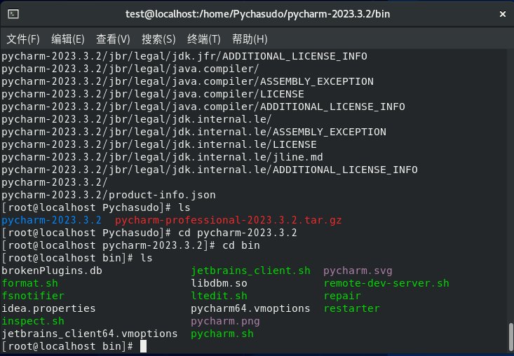This screenshot has height=356, width=514.
Task: Click the terminal icon in the title bar
Action: click(13, 14)
